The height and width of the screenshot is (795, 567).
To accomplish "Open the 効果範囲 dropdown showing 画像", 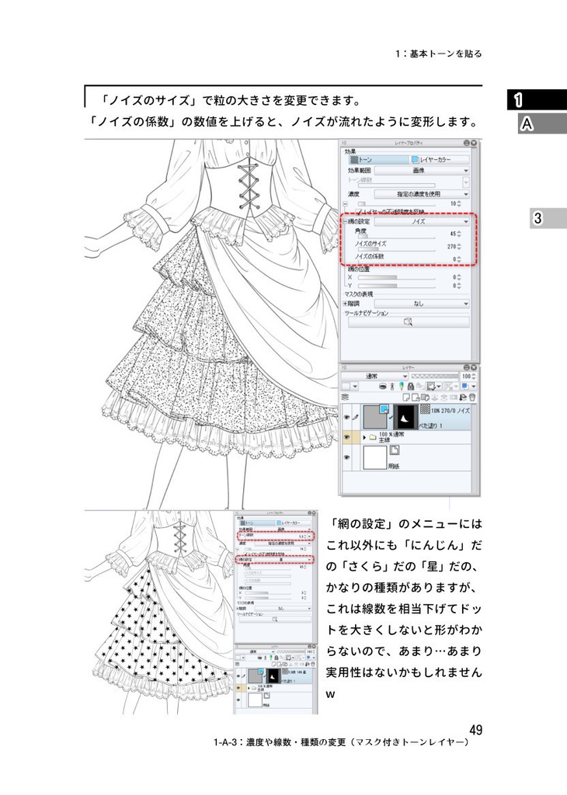I will (422, 170).
